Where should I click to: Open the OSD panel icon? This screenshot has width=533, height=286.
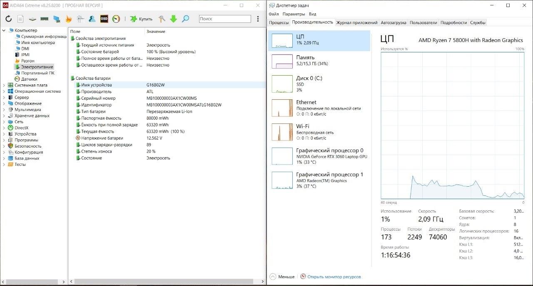pos(104,19)
